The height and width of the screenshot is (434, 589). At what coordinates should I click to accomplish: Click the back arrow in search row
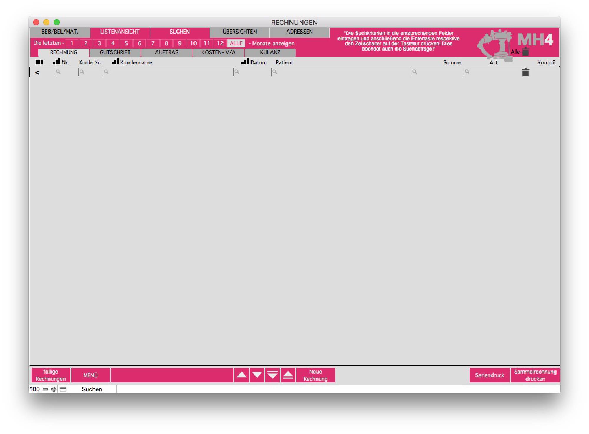(x=37, y=72)
